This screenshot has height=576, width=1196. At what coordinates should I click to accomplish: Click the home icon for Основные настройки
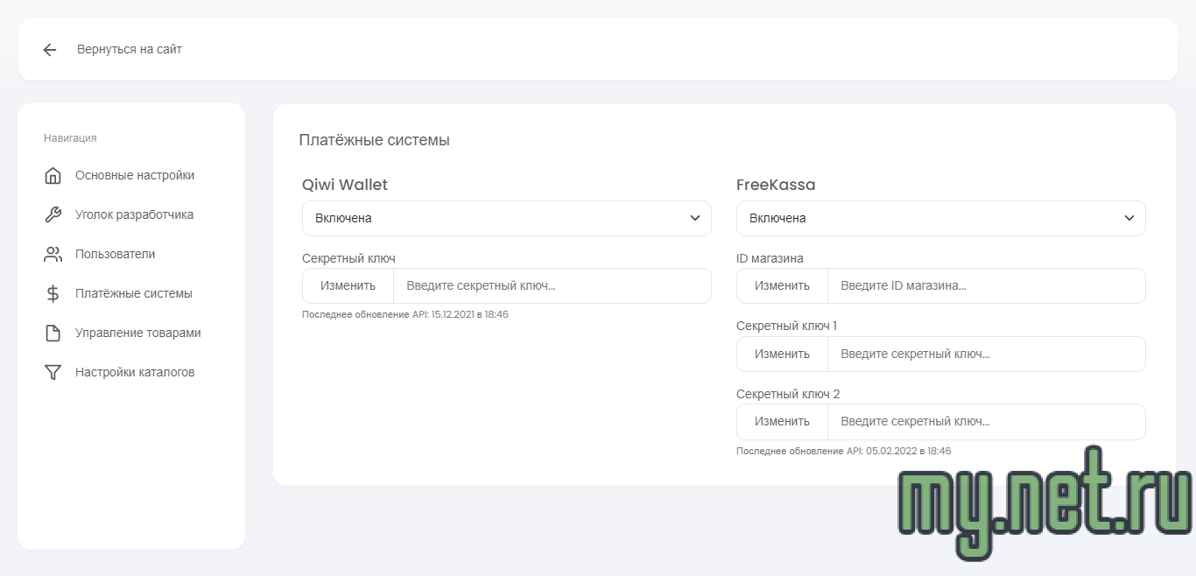(x=53, y=176)
